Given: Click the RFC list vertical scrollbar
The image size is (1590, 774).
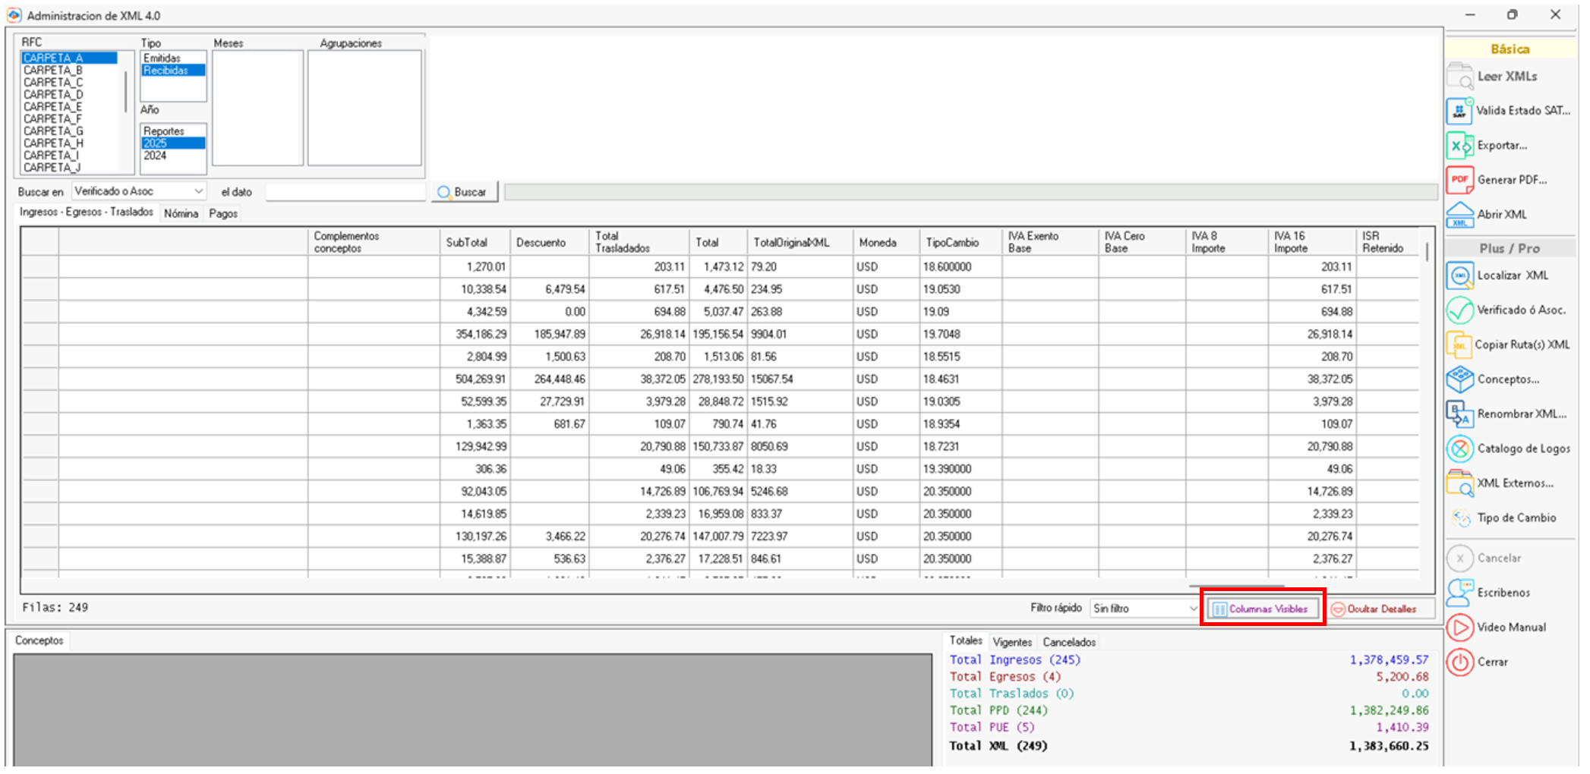Looking at the screenshot, I should click(x=126, y=91).
